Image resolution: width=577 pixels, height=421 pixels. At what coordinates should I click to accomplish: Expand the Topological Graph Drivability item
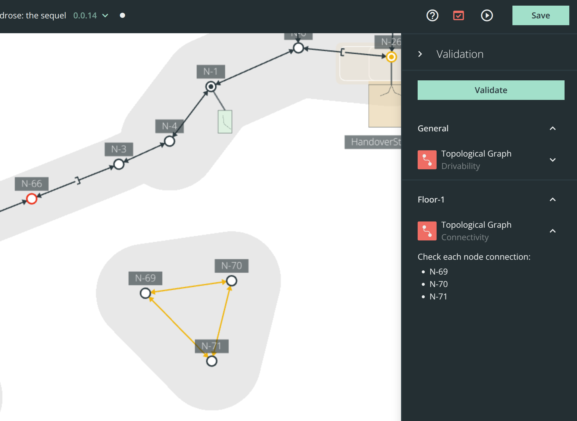552,160
